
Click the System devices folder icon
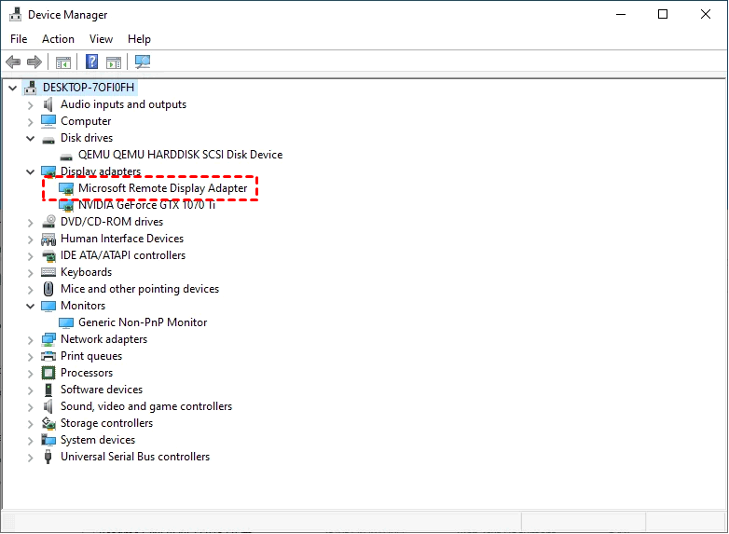(x=48, y=440)
